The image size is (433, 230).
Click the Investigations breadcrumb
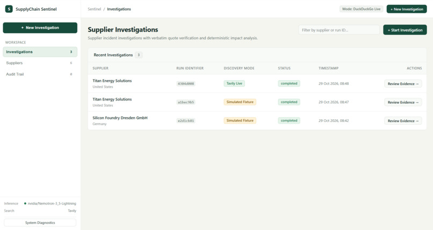tap(119, 9)
